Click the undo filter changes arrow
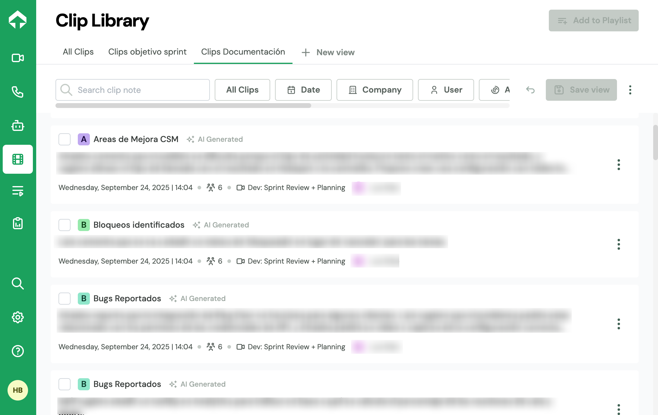Screen dimensions: 658x415 [x=530, y=90]
